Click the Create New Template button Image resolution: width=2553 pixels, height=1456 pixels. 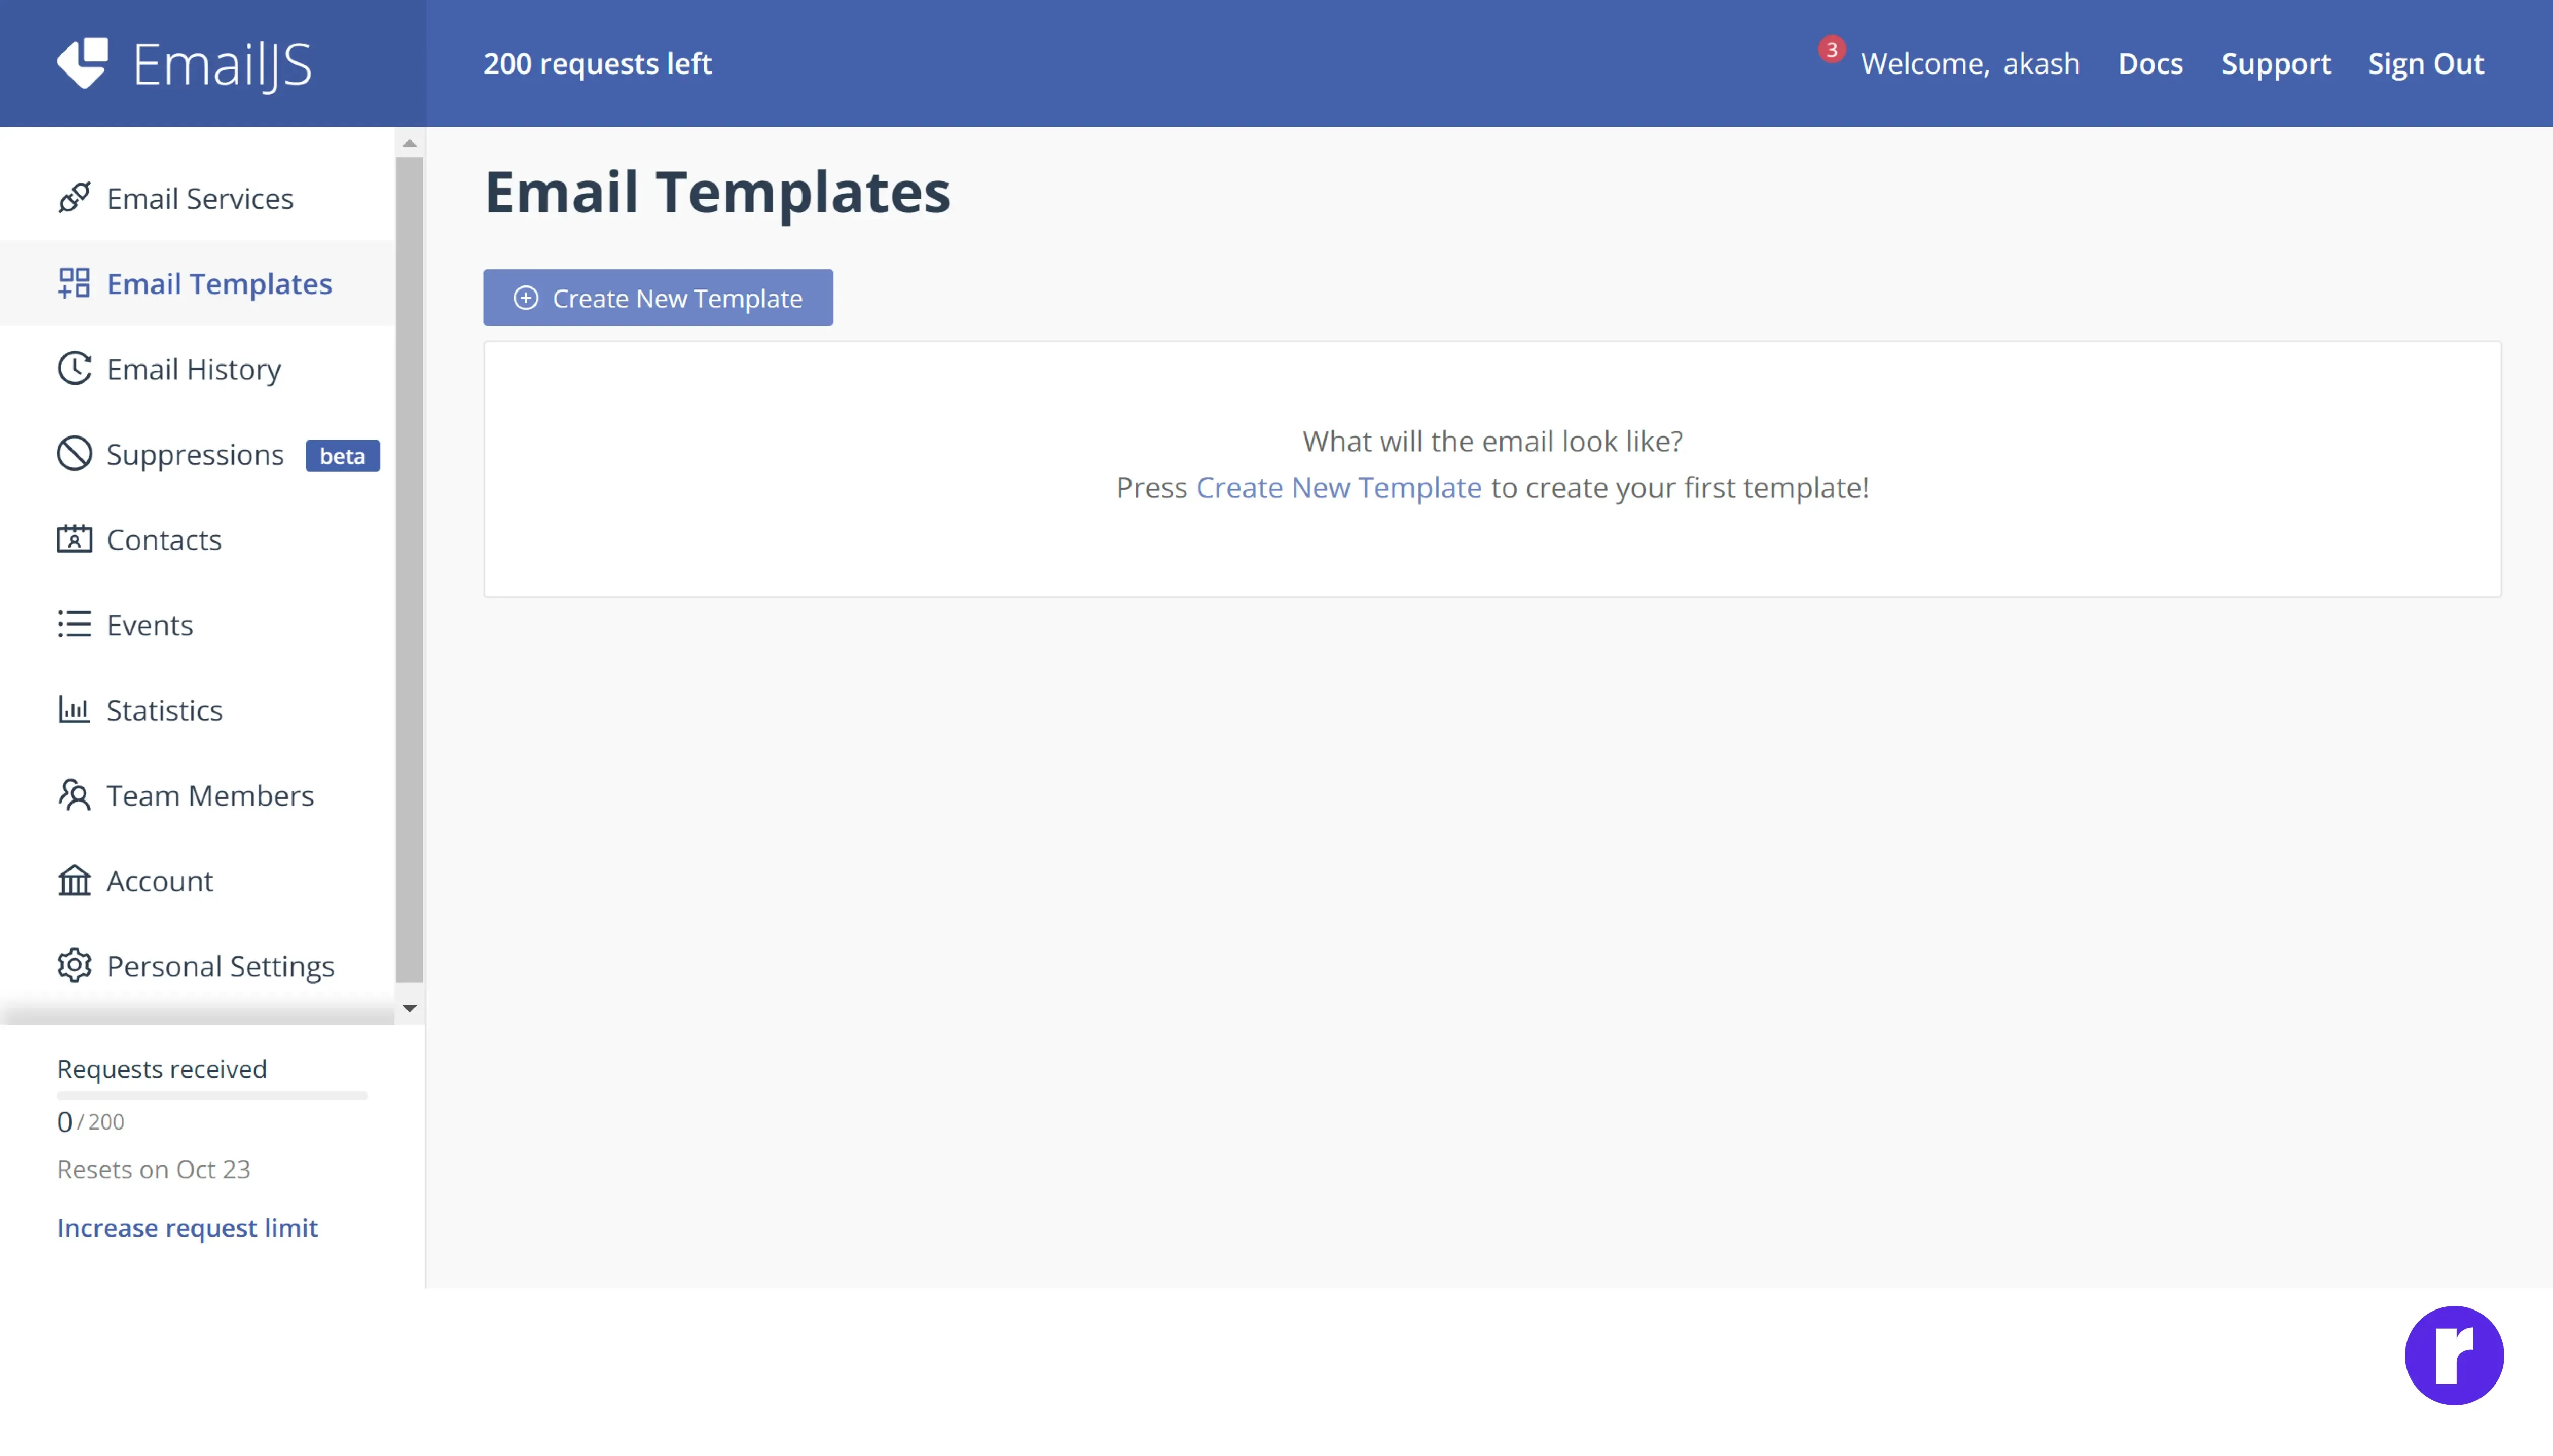pyautogui.click(x=658, y=298)
